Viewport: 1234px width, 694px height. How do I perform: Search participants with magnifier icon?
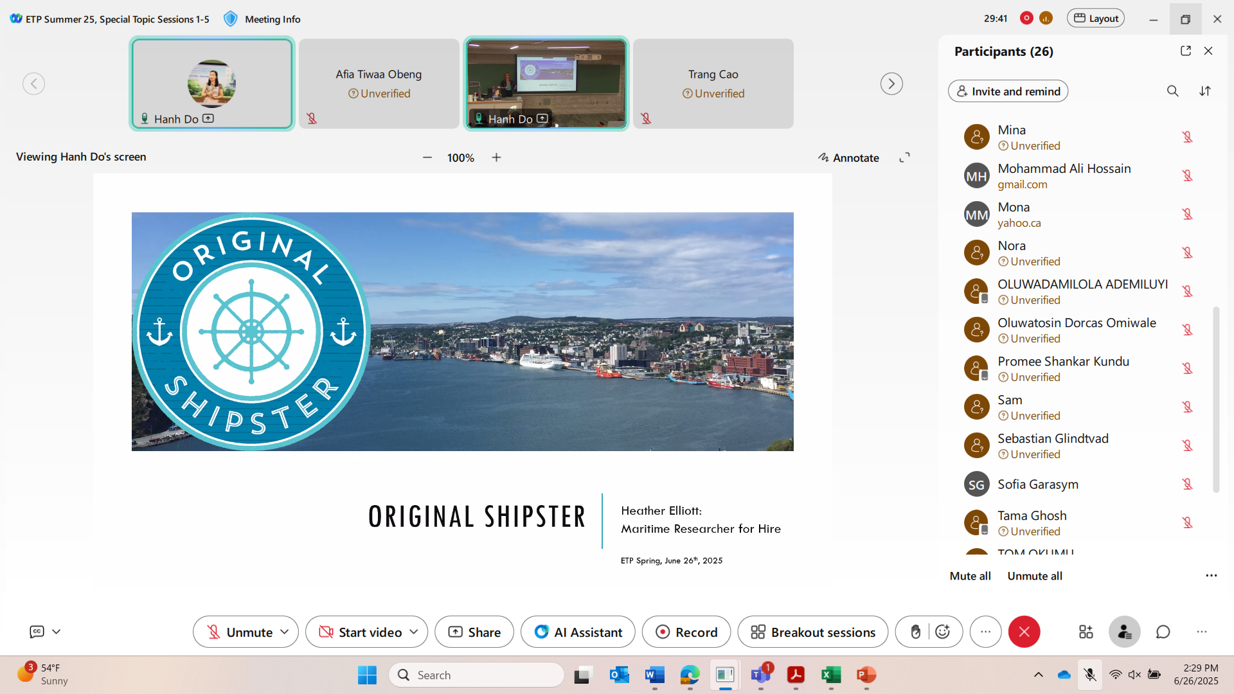pos(1173,91)
